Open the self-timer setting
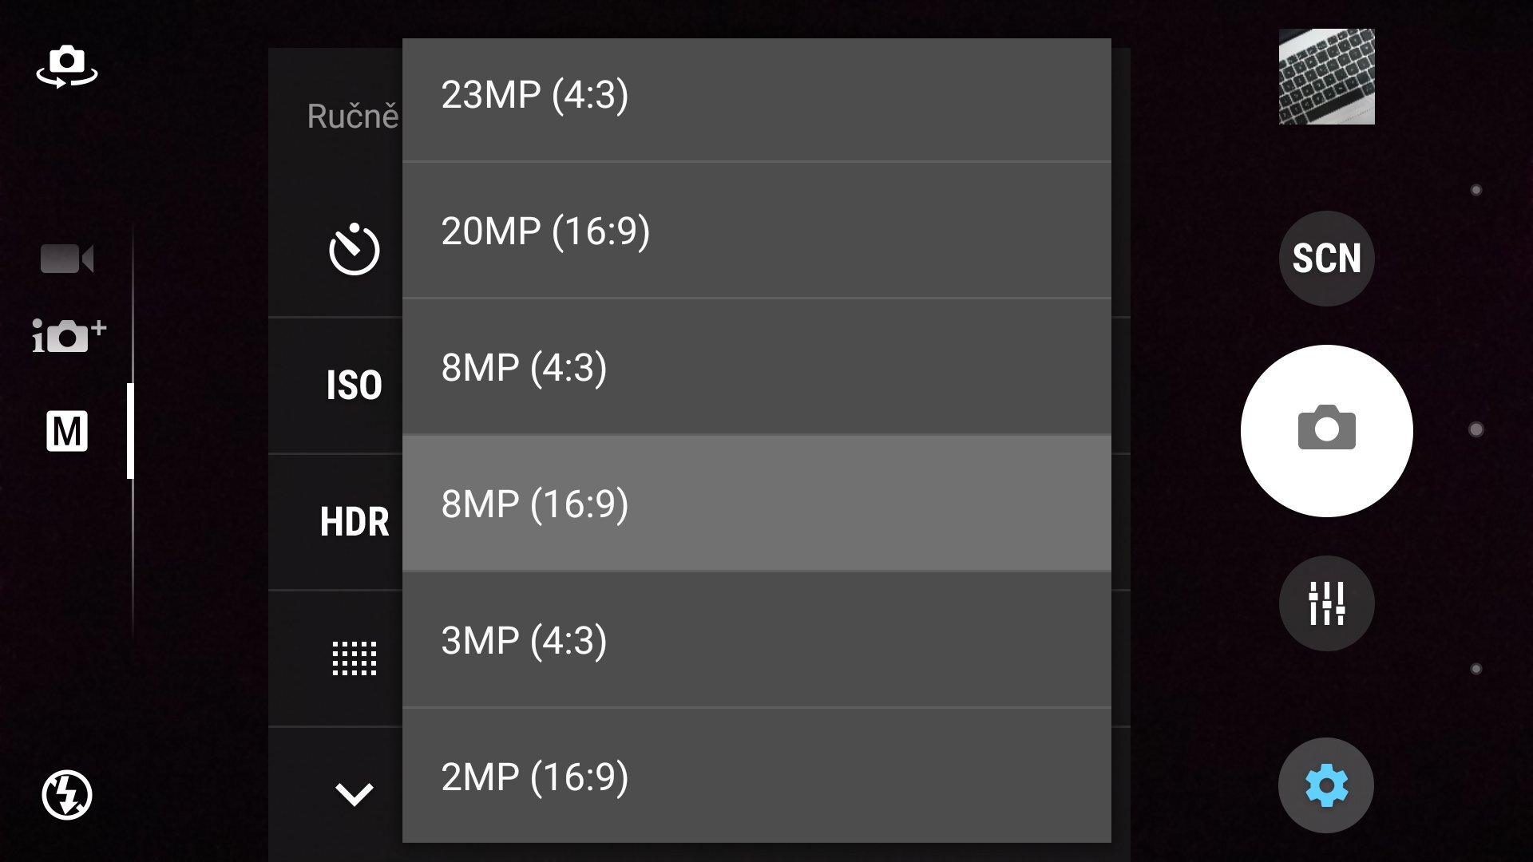The width and height of the screenshot is (1533, 862). (x=354, y=250)
